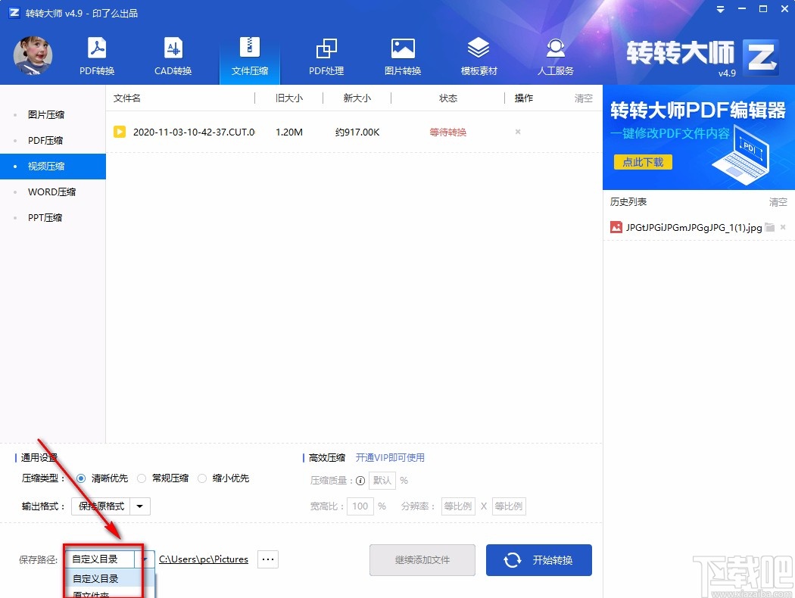
Task: Select 常规压缩 compression type
Action: [x=142, y=478]
